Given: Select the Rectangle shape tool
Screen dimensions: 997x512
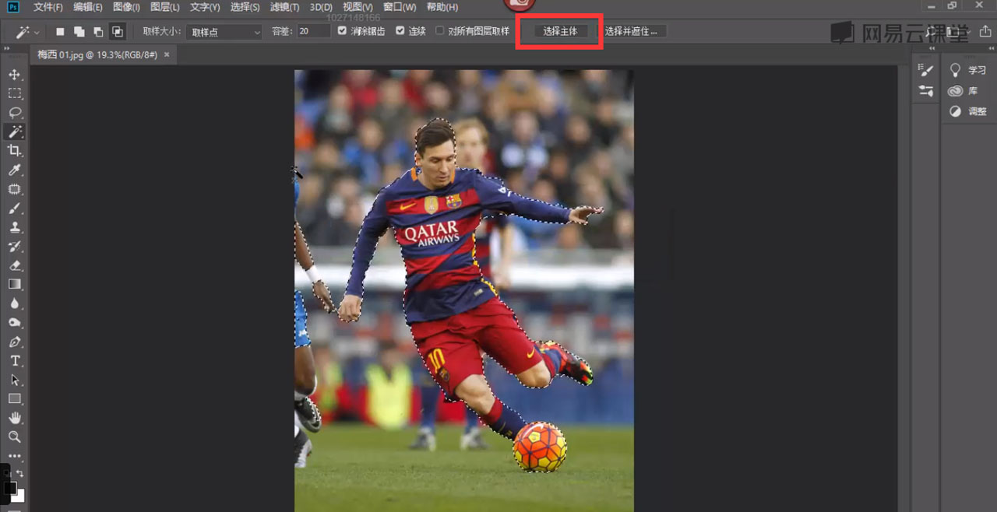Looking at the screenshot, I should click(x=14, y=399).
